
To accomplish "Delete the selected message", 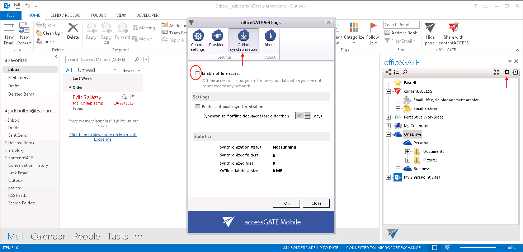I will 73,31.
